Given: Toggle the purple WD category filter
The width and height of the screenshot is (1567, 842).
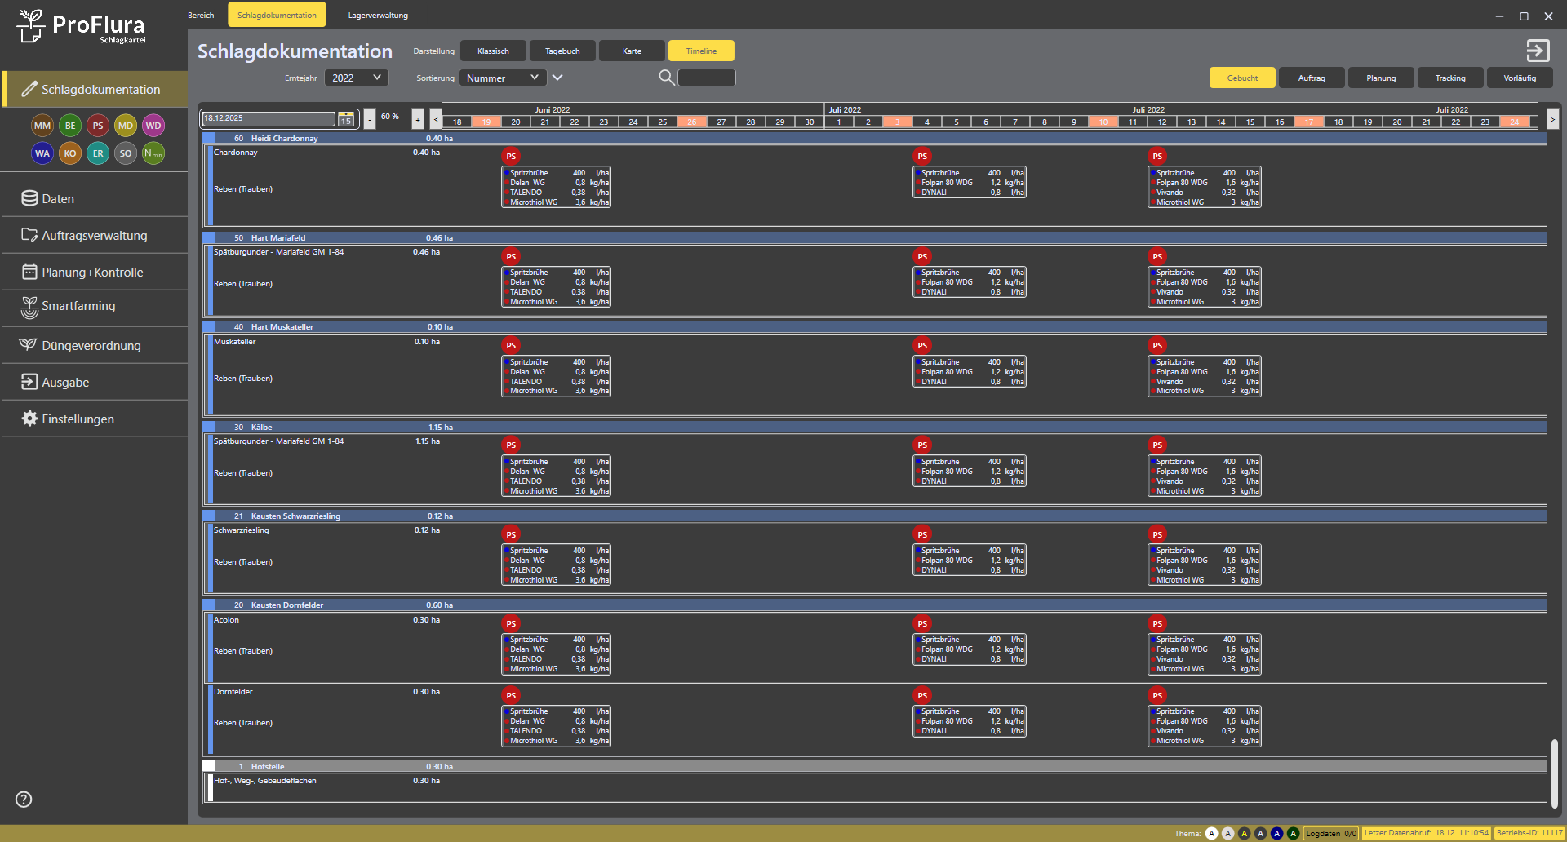Looking at the screenshot, I should coord(153,126).
